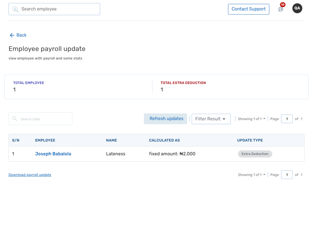Click the EMPLOYEE column header
The height and width of the screenshot is (225, 313).
point(45,140)
